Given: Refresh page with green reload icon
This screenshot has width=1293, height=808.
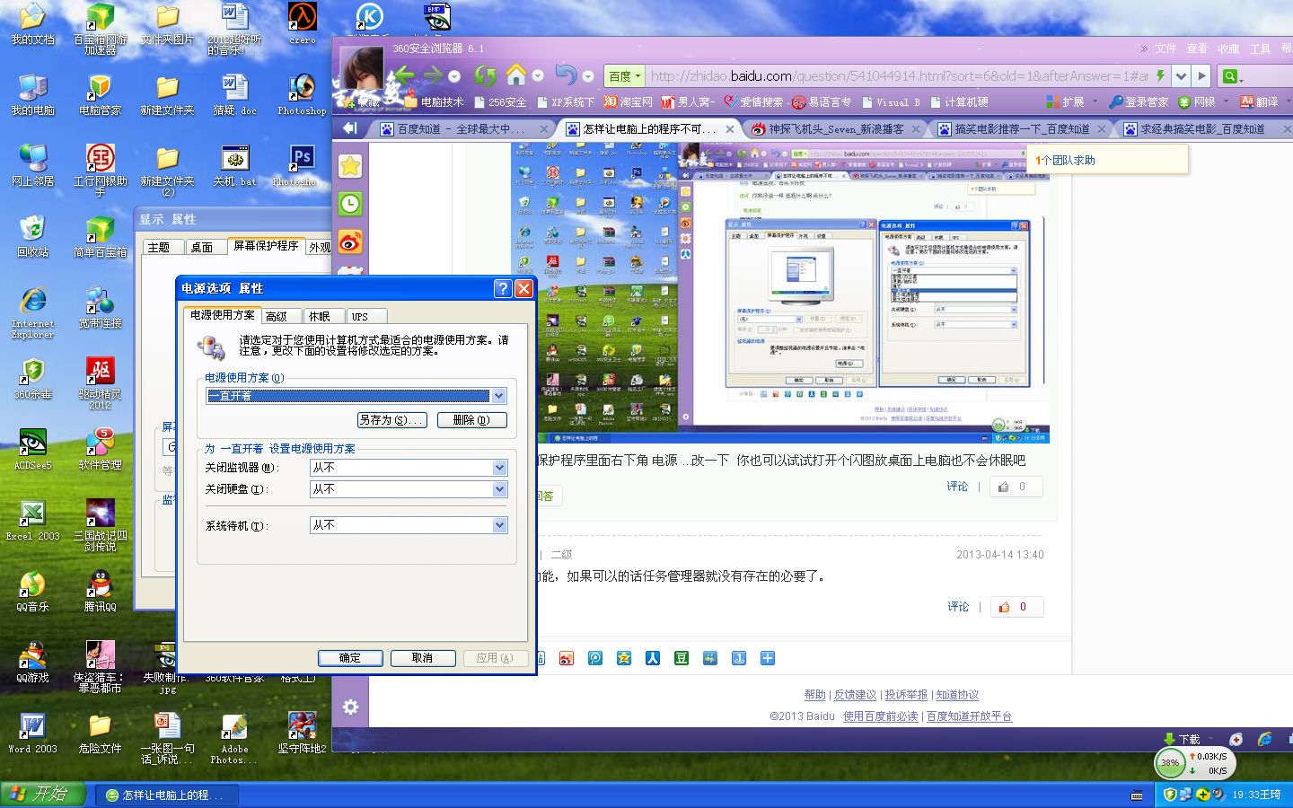Looking at the screenshot, I should (485, 75).
